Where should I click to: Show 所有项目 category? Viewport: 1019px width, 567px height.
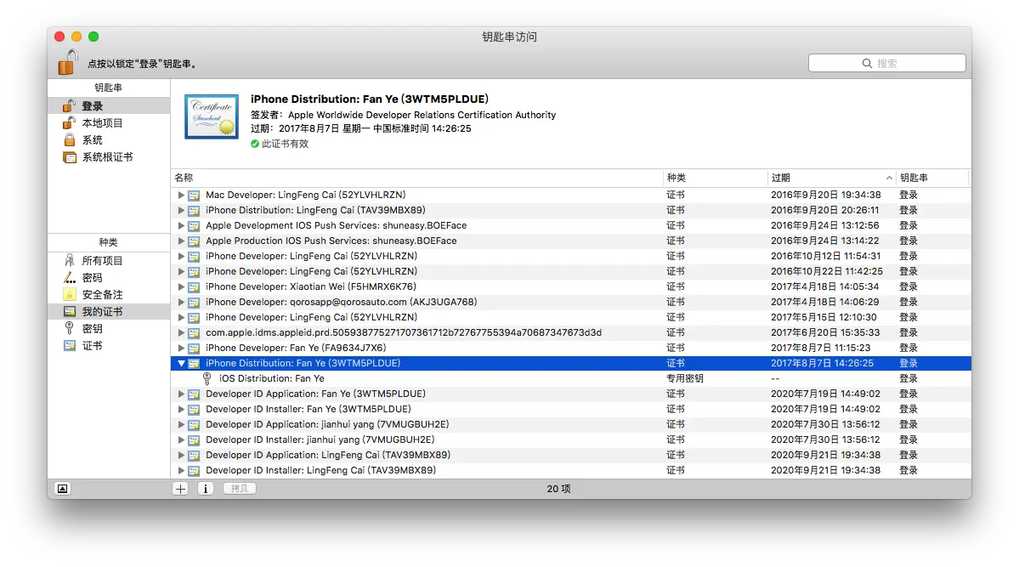tap(109, 261)
